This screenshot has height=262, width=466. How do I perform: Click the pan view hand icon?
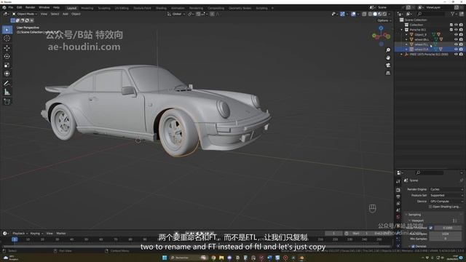click(388, 57)
